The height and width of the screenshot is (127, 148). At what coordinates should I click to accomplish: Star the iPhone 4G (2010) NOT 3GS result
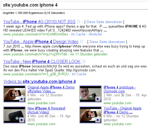pos(79,22)
